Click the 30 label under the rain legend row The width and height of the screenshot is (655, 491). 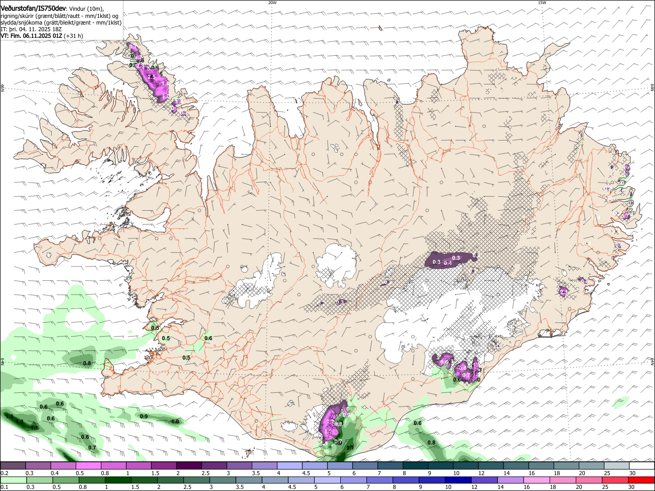click(632, 487)
